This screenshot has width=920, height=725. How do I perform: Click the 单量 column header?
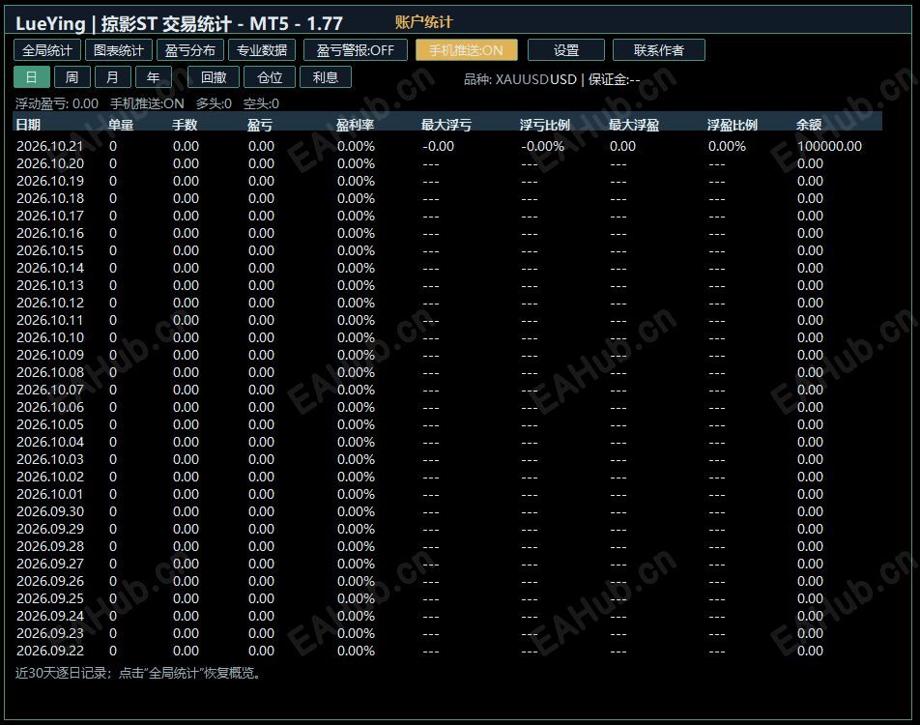coord(121,125)
